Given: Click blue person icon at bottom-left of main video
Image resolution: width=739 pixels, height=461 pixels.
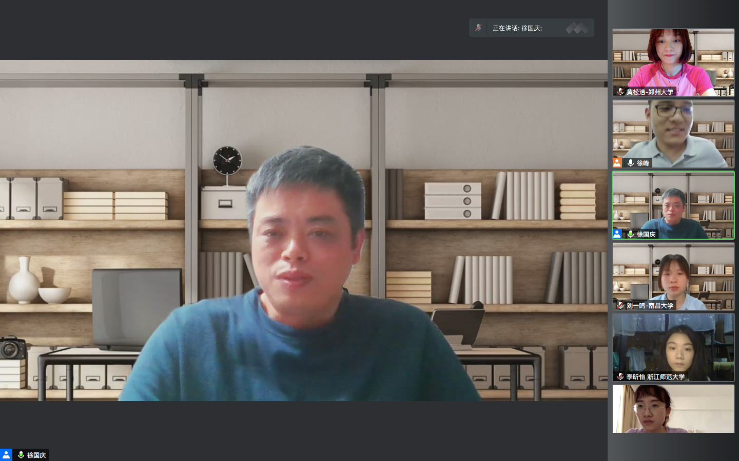Looking at the screenshot, I should pos(6,455).
